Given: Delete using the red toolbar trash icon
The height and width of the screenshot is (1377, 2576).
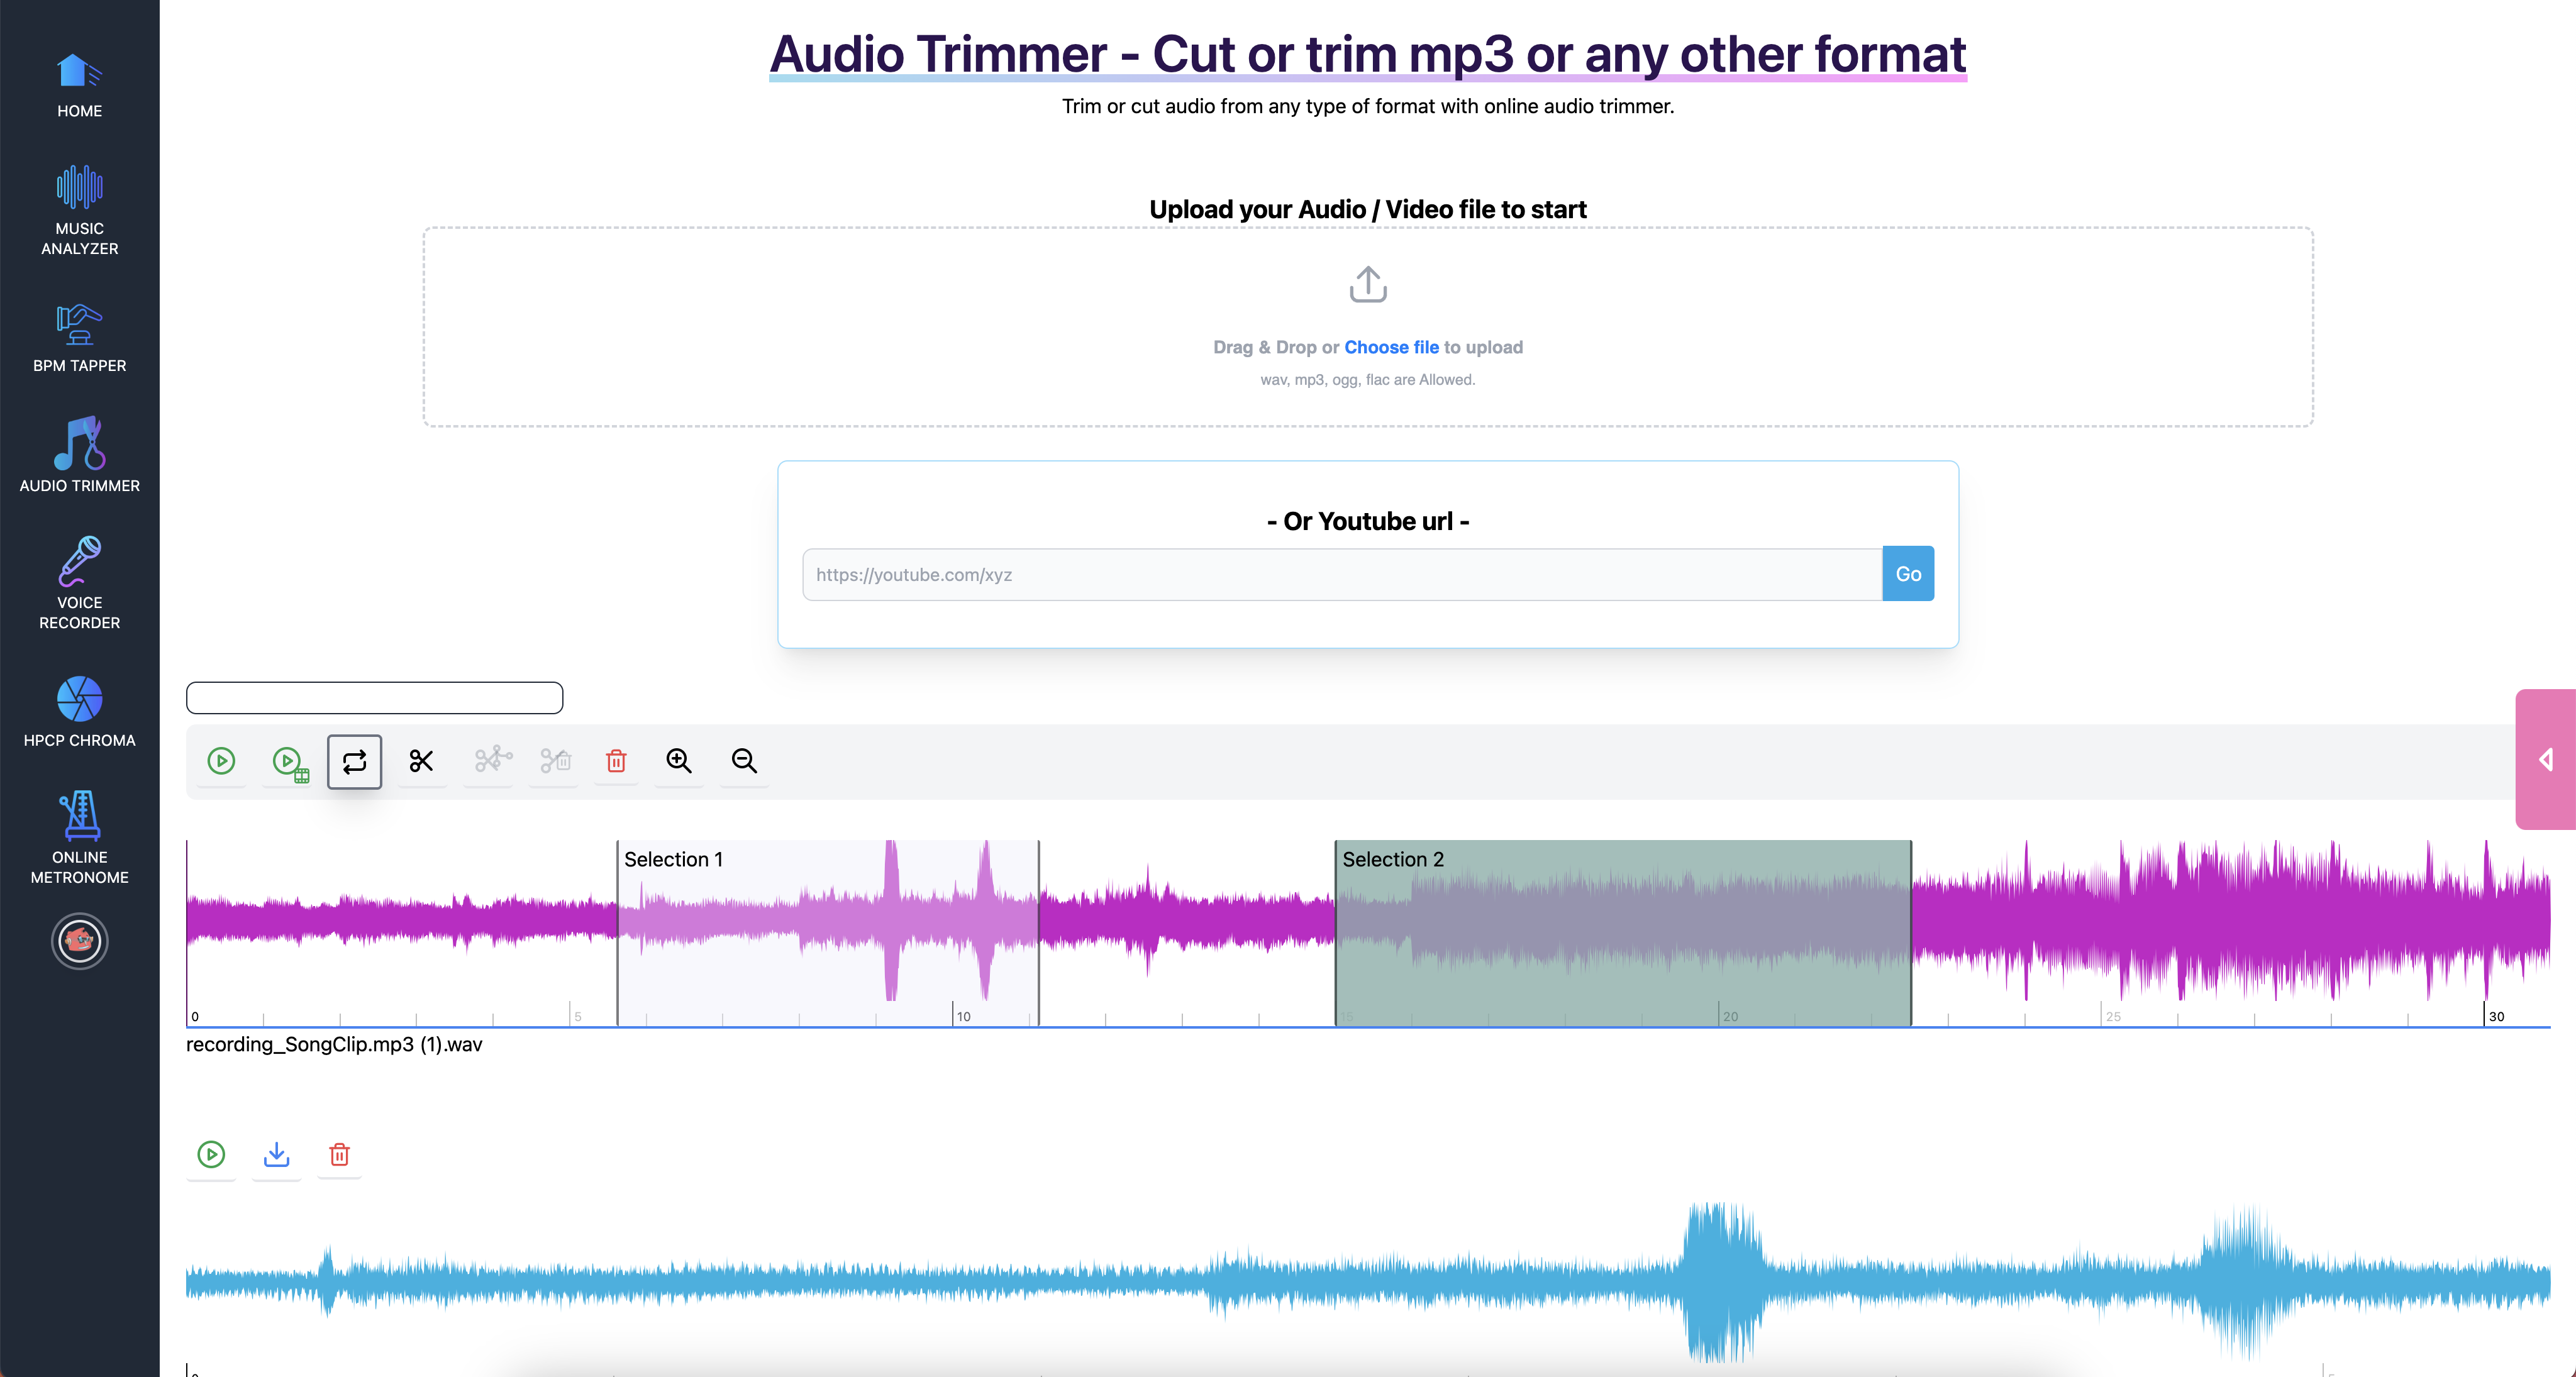Looking at the screenshot, I should [x=616, y=761].
